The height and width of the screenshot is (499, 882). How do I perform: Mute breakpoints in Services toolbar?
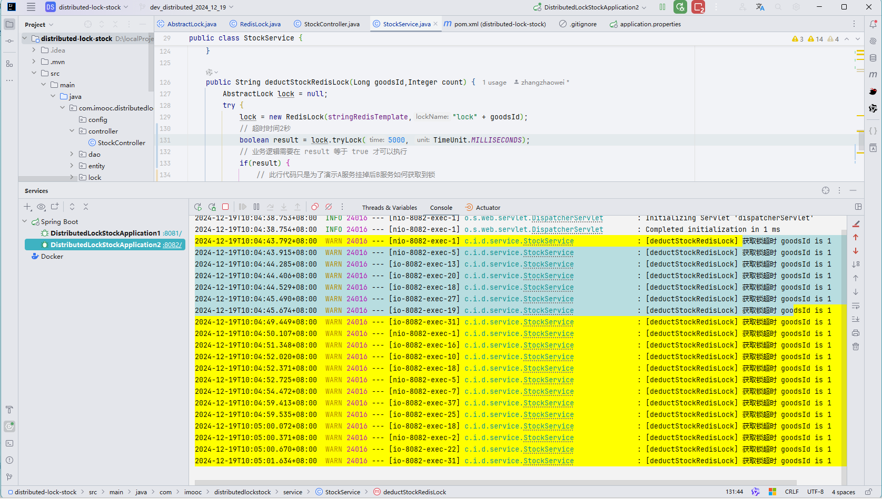(x=329, y=207)
